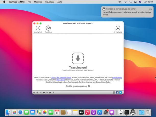Open Photos from the Dock
Viewport: 156px width, 117px height.
coord(45,112)
